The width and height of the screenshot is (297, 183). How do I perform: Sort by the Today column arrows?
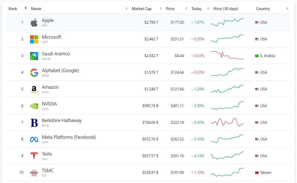click(x=208, y=8)
